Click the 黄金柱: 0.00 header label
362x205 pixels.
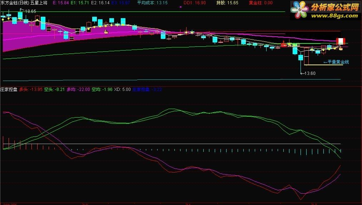tap(261, 3)
